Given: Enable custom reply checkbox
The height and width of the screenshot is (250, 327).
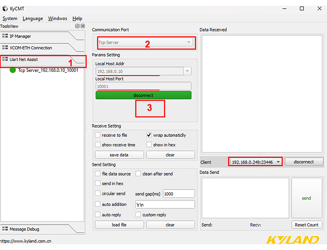Looking at the screenshot, I should click(138, 215).
